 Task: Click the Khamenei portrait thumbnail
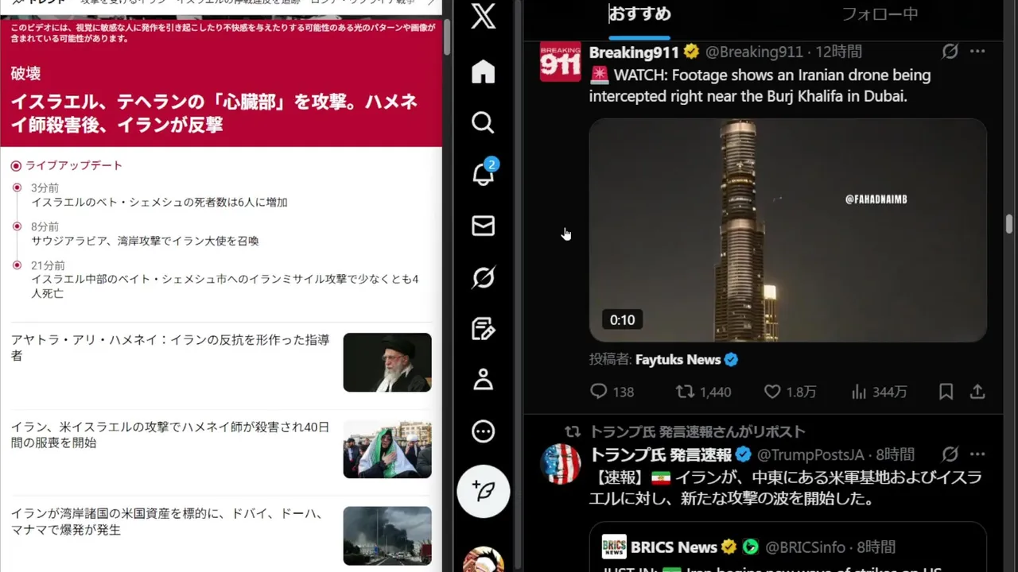(387, 362)
